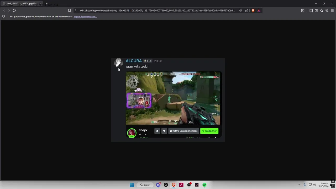View site information icon in address bar
The height and width of the screenshot is (189, 336).
tap(76, 10)
